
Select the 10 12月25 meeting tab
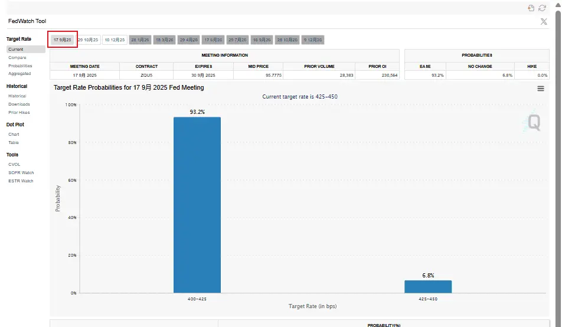point(115,40)
